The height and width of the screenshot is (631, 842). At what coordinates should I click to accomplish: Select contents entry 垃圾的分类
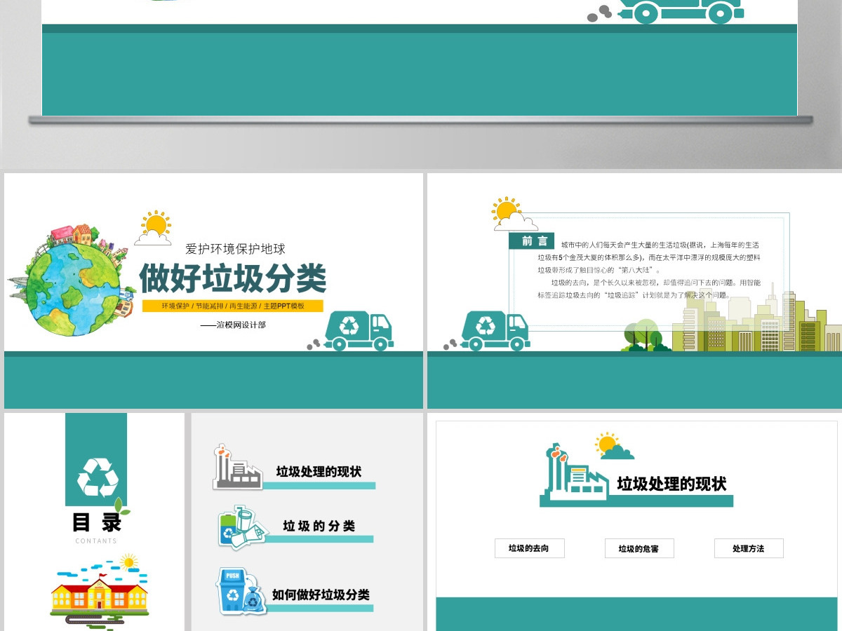(319, 526)
